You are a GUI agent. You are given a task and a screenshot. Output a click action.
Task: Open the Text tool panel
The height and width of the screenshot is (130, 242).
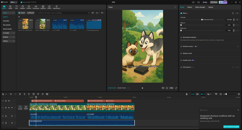tap(16, 7)
